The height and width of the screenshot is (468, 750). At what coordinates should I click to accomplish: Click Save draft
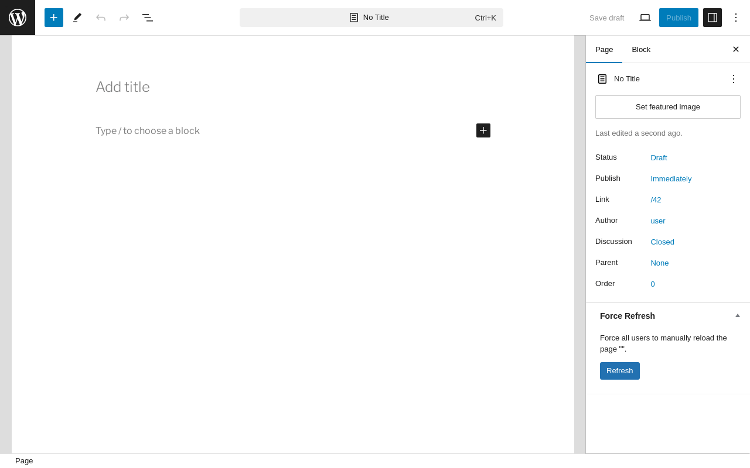tap(606, 18)
